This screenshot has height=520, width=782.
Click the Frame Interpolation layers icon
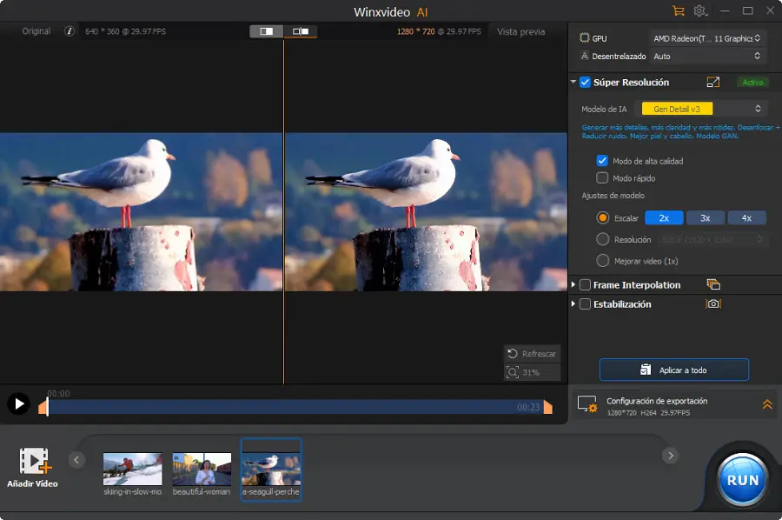713,284
